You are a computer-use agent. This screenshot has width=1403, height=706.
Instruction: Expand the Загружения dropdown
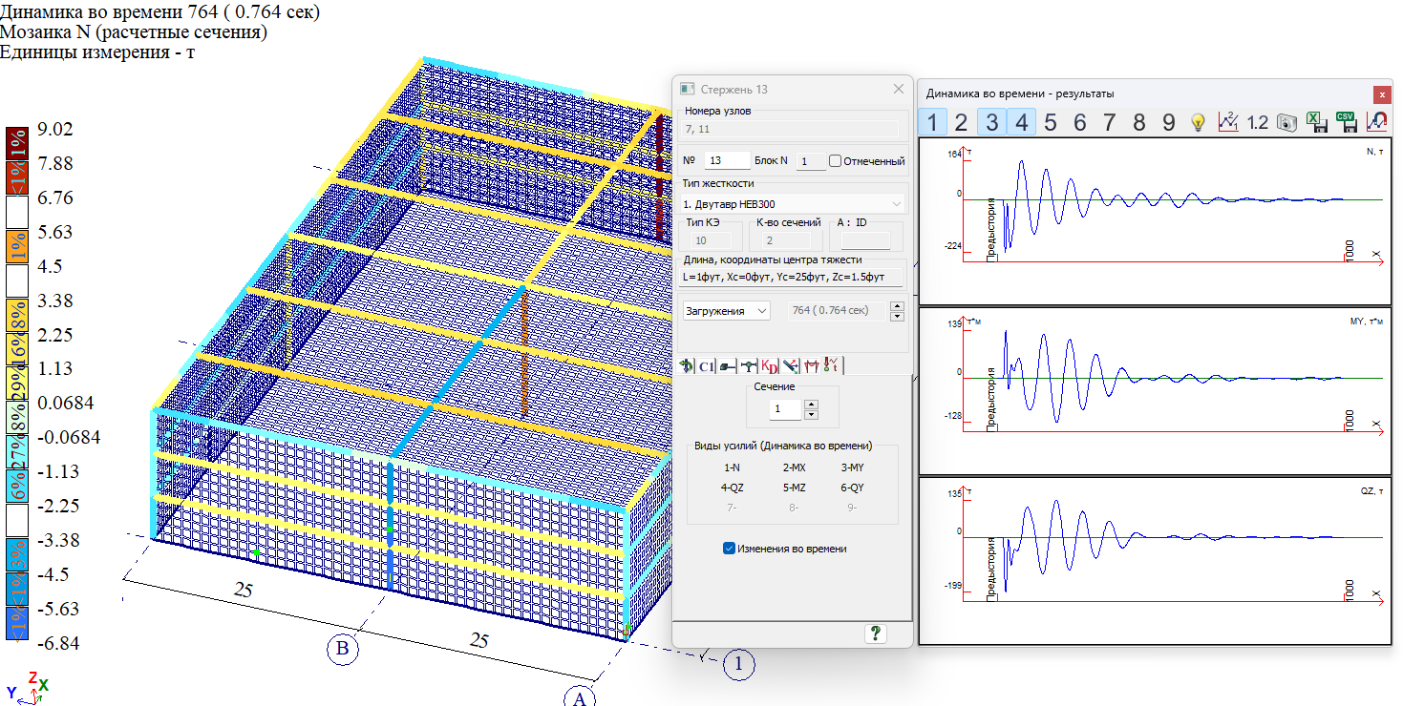(x=727, y=311)
